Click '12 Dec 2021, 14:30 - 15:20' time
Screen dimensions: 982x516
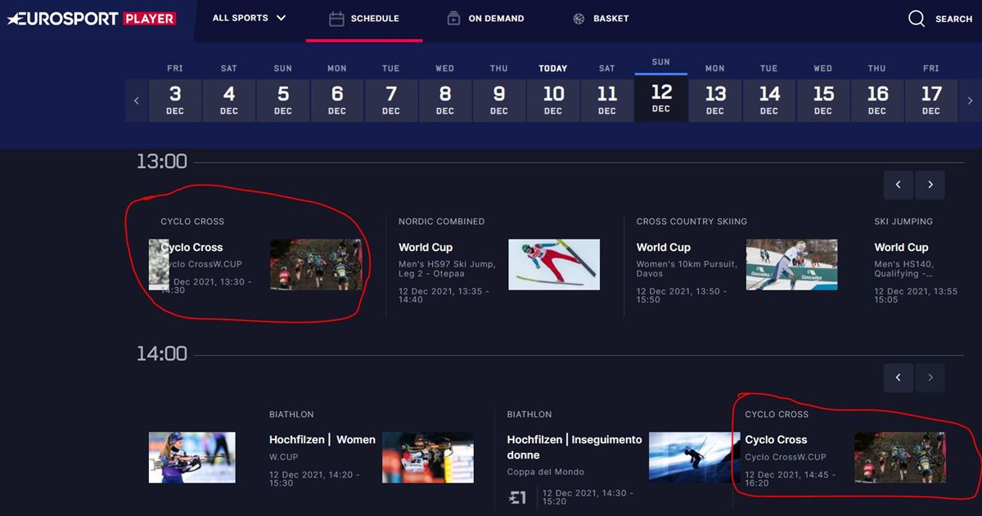tap(588, 497)
